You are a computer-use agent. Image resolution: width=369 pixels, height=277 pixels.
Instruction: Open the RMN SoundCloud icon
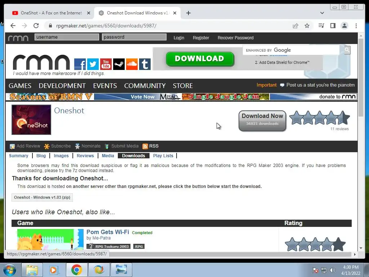click(132, 64)
